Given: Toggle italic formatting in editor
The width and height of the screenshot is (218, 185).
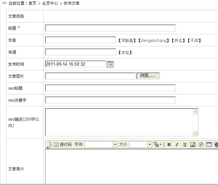Looking at the screenshot, I should [177, 145].
